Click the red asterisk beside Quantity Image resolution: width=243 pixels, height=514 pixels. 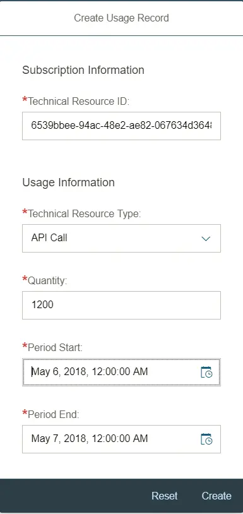point(25,278)
